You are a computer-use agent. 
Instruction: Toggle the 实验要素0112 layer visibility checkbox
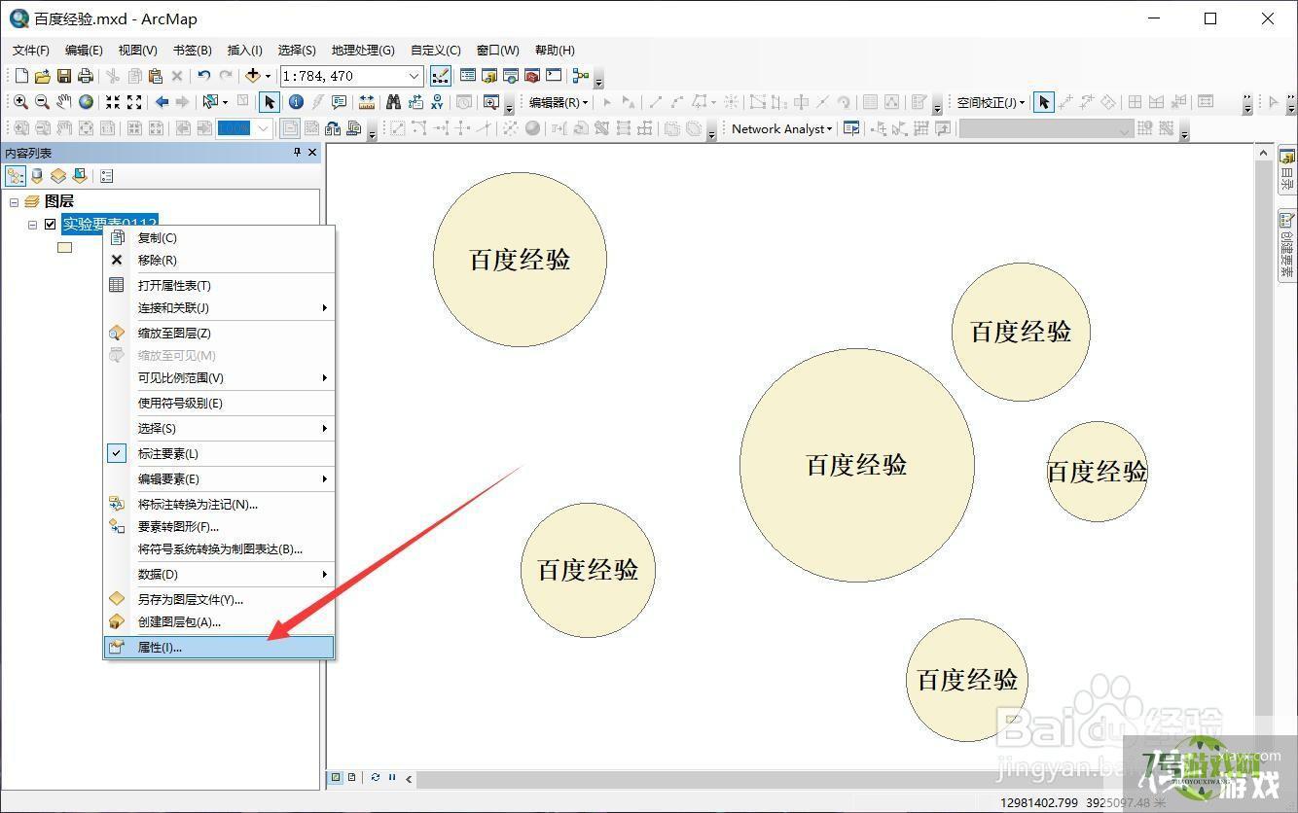51,225
